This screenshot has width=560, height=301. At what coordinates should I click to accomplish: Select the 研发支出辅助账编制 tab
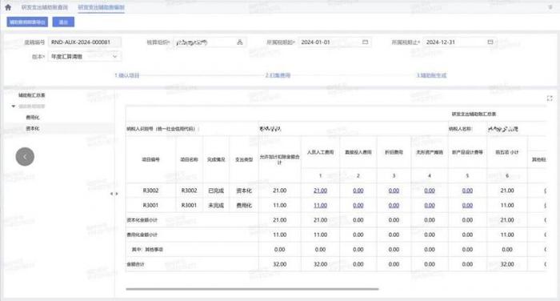pos(101,7)
